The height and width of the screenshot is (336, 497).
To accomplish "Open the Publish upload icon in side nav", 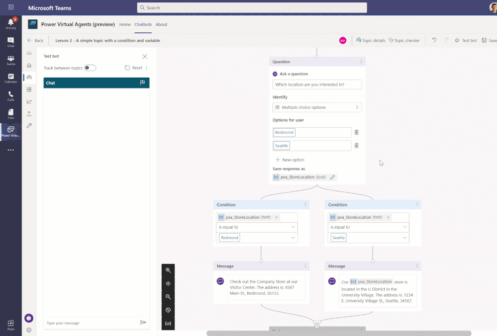I will pos(29,113).
